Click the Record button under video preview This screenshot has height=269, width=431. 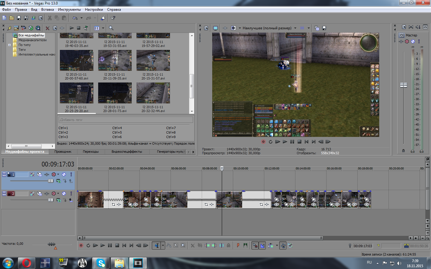click(x=263, y=142)
